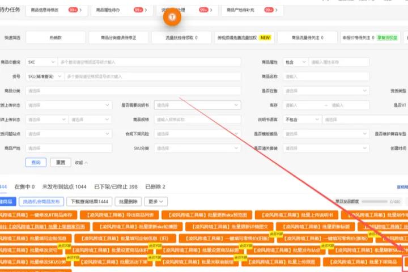Focus the 商品名称 input field

pos(326,76)
